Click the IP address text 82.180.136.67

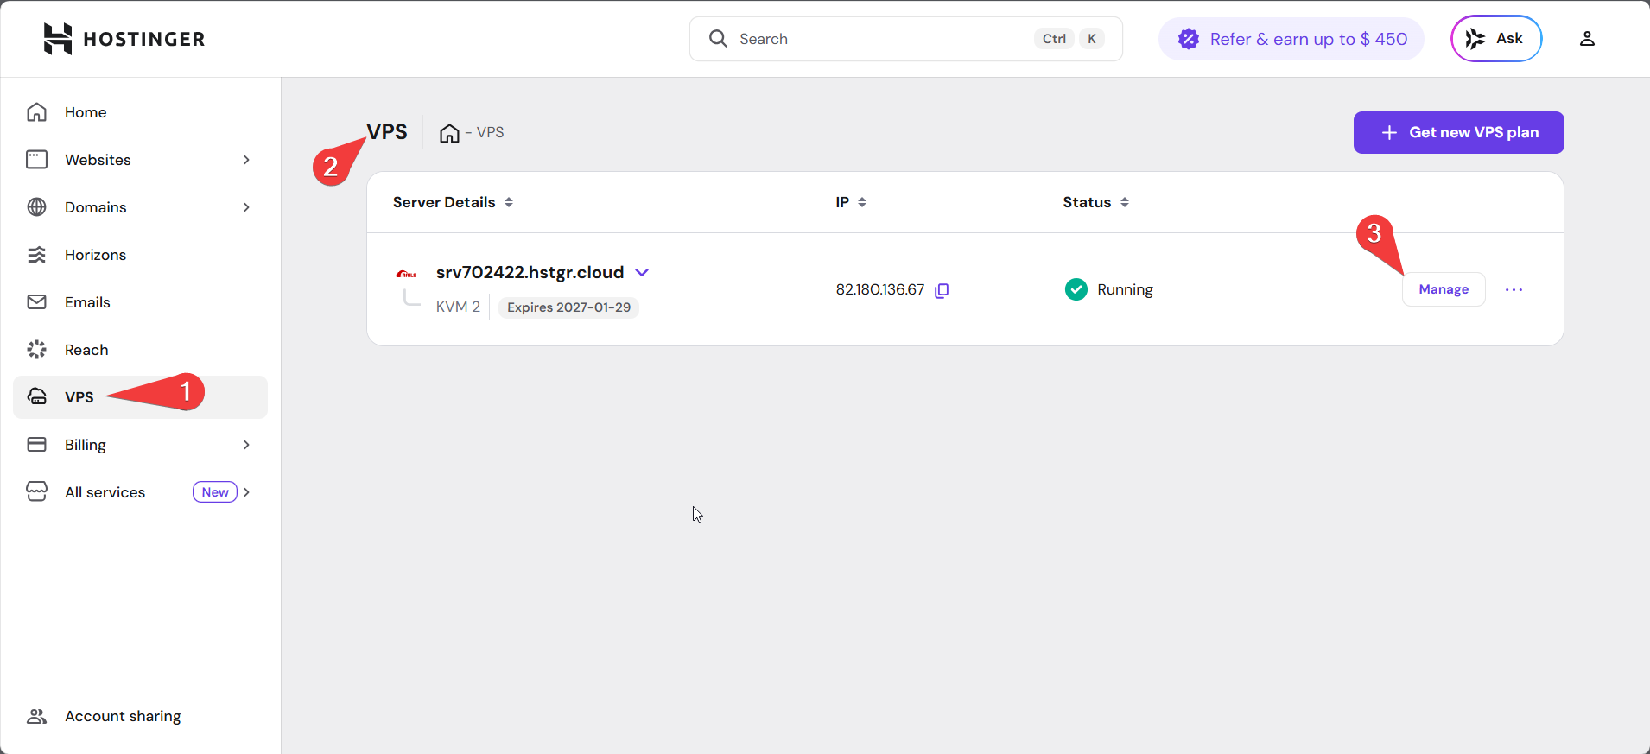[879, 289]
